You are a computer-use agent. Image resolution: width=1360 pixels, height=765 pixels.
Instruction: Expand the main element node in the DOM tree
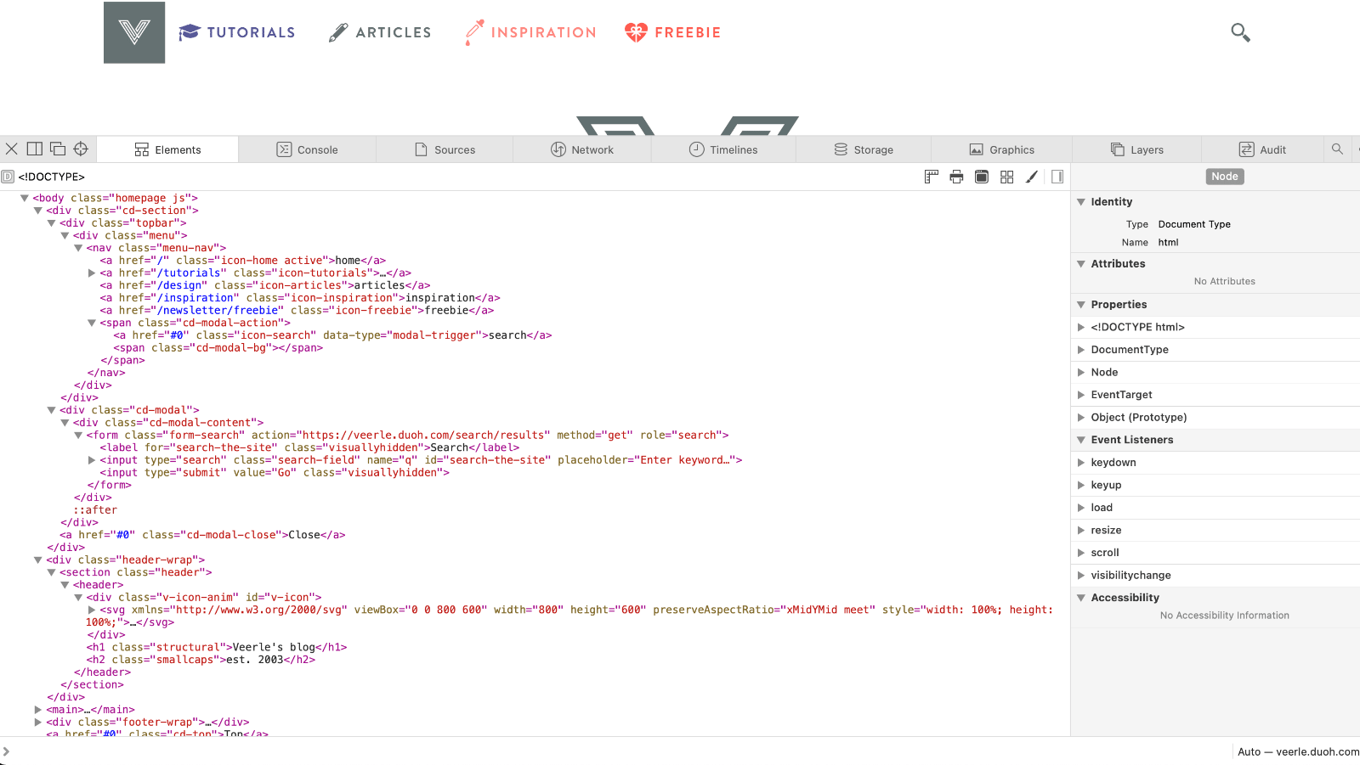38,709
